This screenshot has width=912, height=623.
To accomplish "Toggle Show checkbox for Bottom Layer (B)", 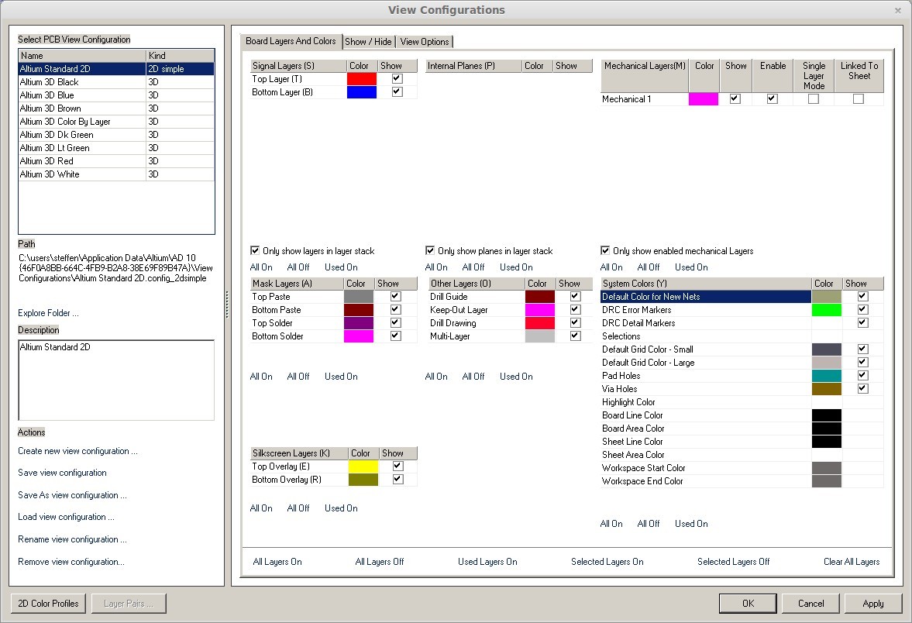I will point(397,92).
